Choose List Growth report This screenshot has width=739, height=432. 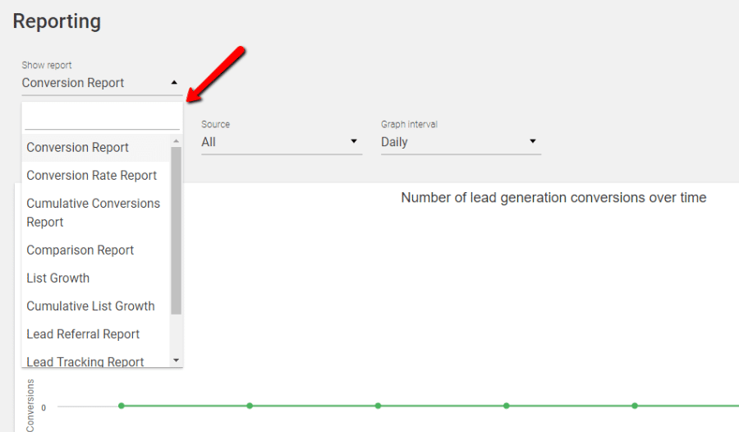96,278
